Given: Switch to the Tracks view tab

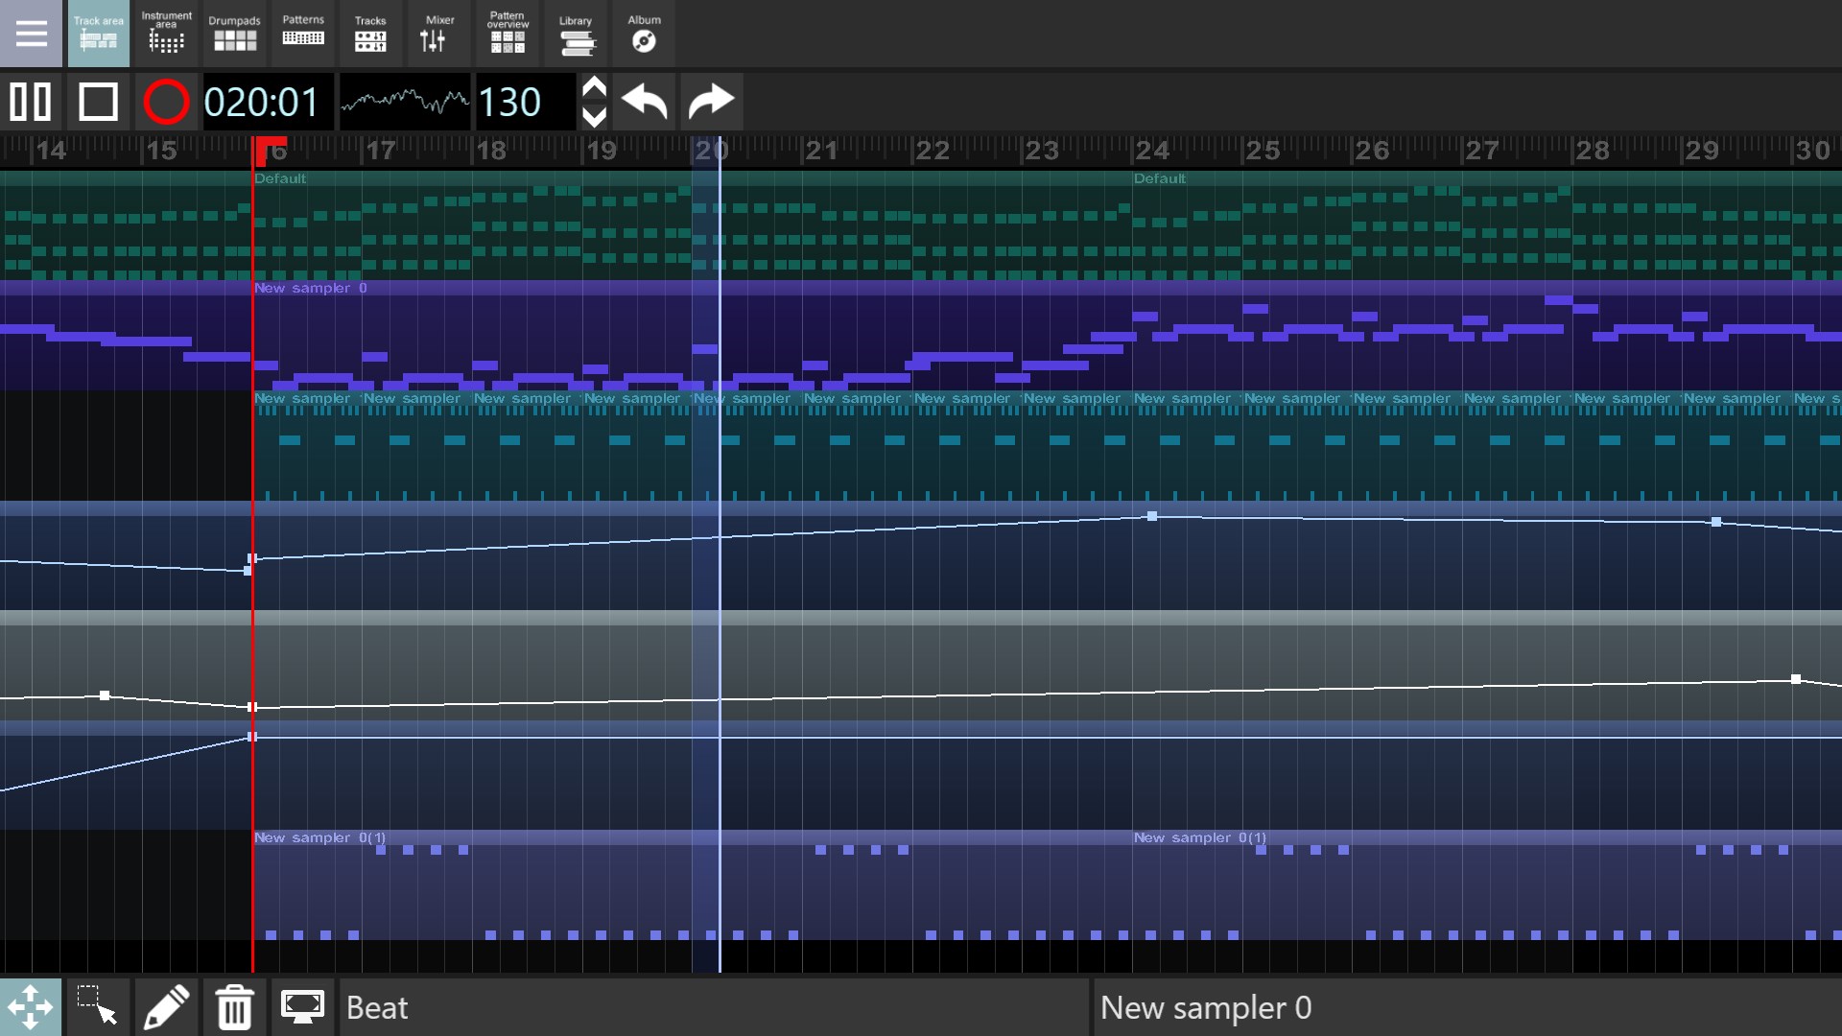Looking at the screenshot, I should pyautogui.click(x=370, y=34).
